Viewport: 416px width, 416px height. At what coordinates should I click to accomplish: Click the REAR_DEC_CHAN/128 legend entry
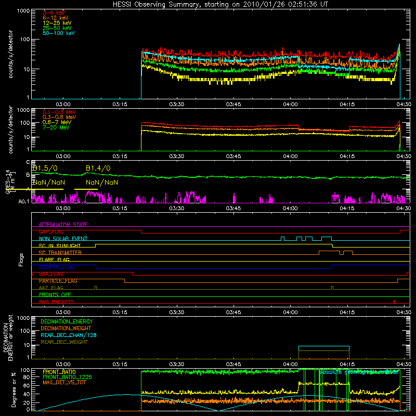[x=69, y=335]
